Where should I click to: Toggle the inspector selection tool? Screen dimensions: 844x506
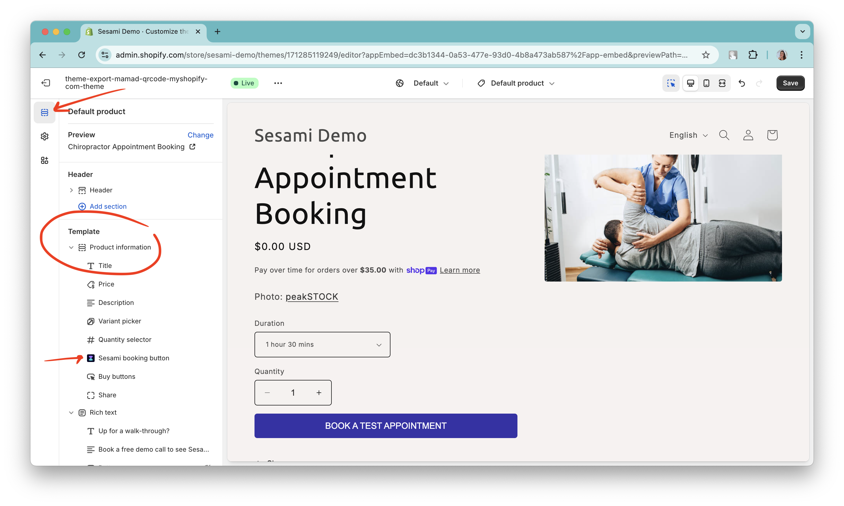click(x=671, y=83)
